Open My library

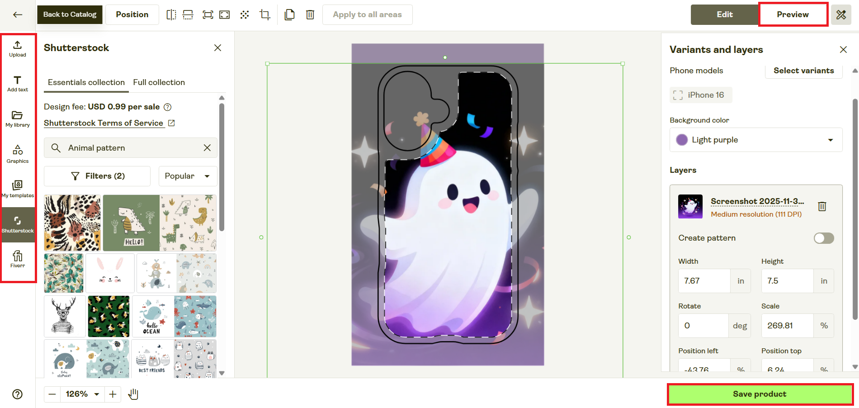click(x=17, y=119)
